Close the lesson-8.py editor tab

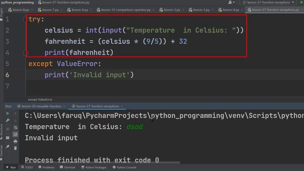(x=32, y=9)
